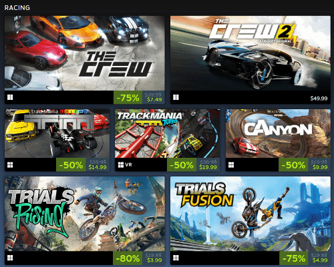
Task: Open The Crew 2 game thumbnail
Action: pos(251,53)
